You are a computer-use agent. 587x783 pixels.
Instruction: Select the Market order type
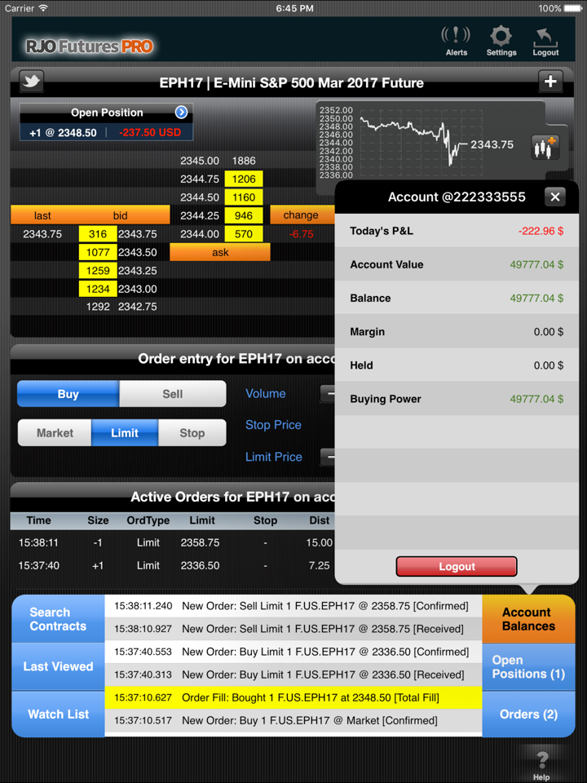pyautogui.click(x=55, y=433)
